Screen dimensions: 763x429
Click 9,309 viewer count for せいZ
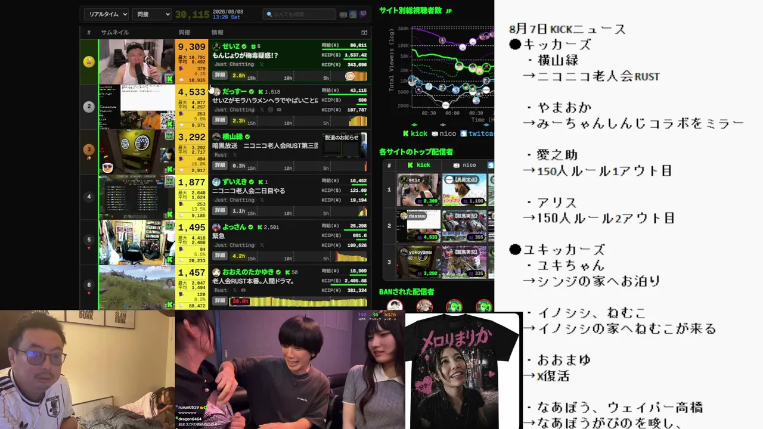coord(191,47)
